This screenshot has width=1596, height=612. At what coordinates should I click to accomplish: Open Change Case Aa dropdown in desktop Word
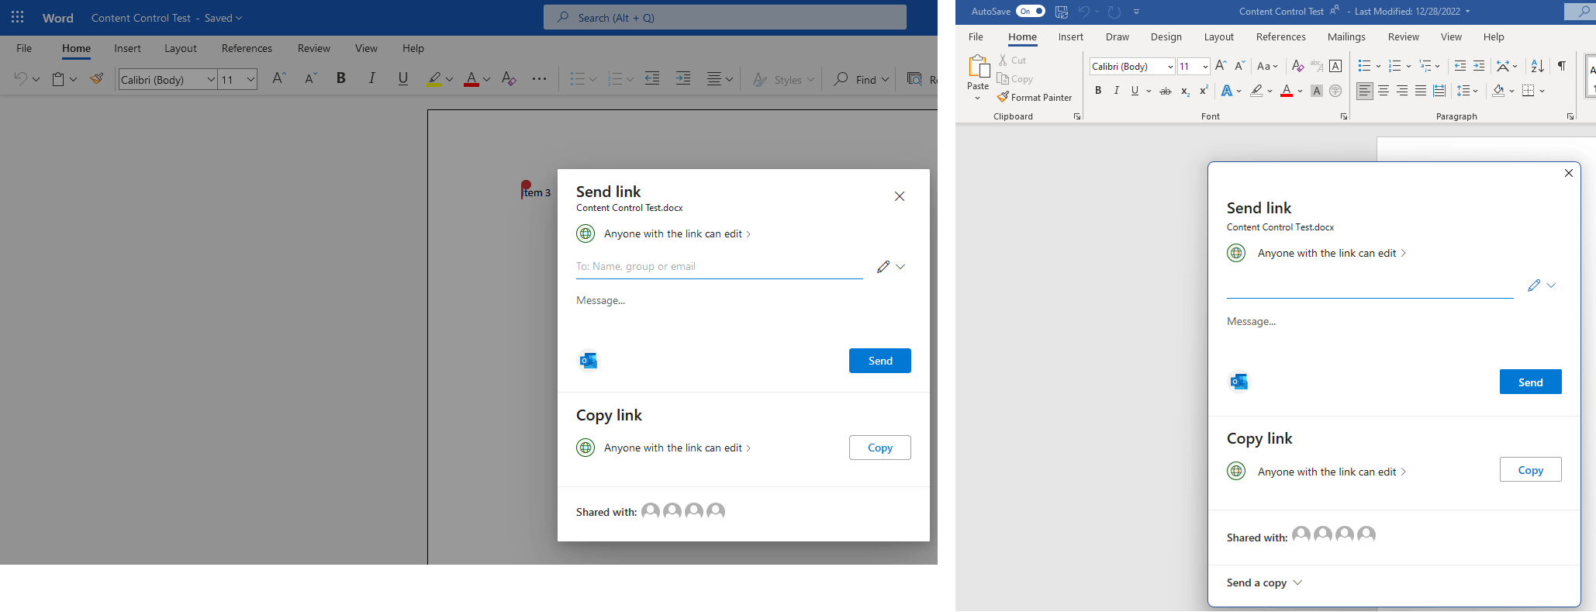click(x=1267, y=66)
